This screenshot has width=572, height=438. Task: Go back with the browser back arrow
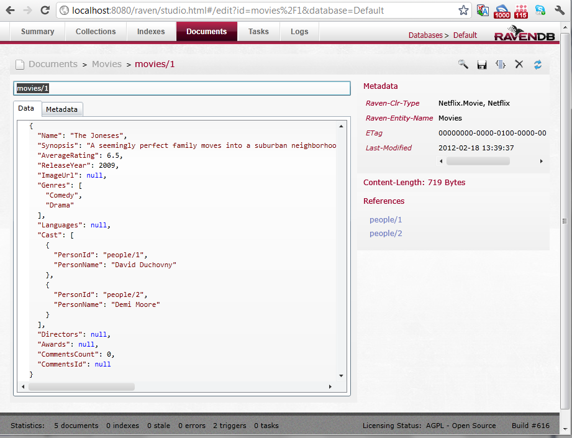(x=10, y=10)
